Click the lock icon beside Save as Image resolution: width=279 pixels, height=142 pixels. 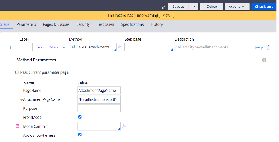click(164, 7)
